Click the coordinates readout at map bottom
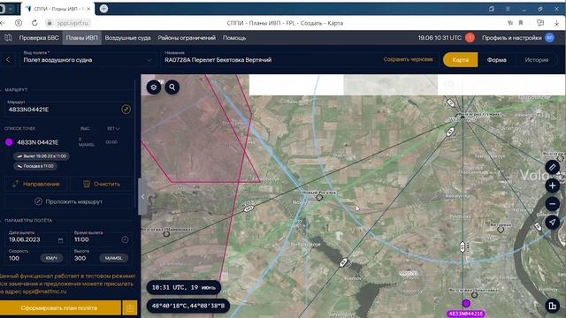Screen dimensions: 566x318 click(188, 306)
